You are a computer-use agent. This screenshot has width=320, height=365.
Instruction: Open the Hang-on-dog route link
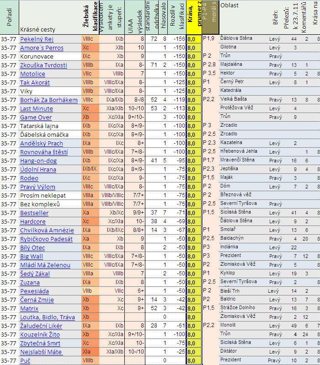[38, 161]
